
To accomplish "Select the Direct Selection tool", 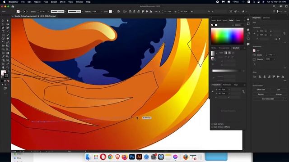I will pyautogui.click(x=8, y=21).
